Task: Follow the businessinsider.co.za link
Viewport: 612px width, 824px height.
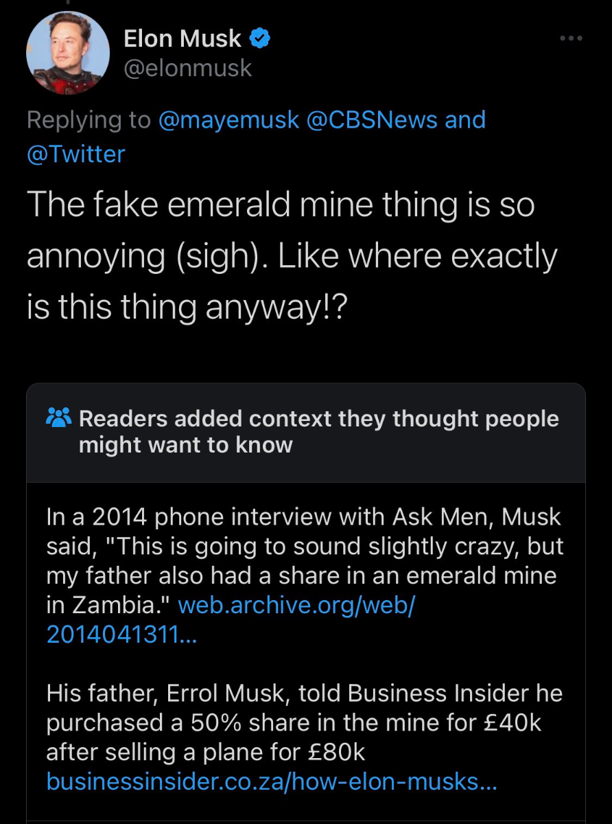Action: 271,781
